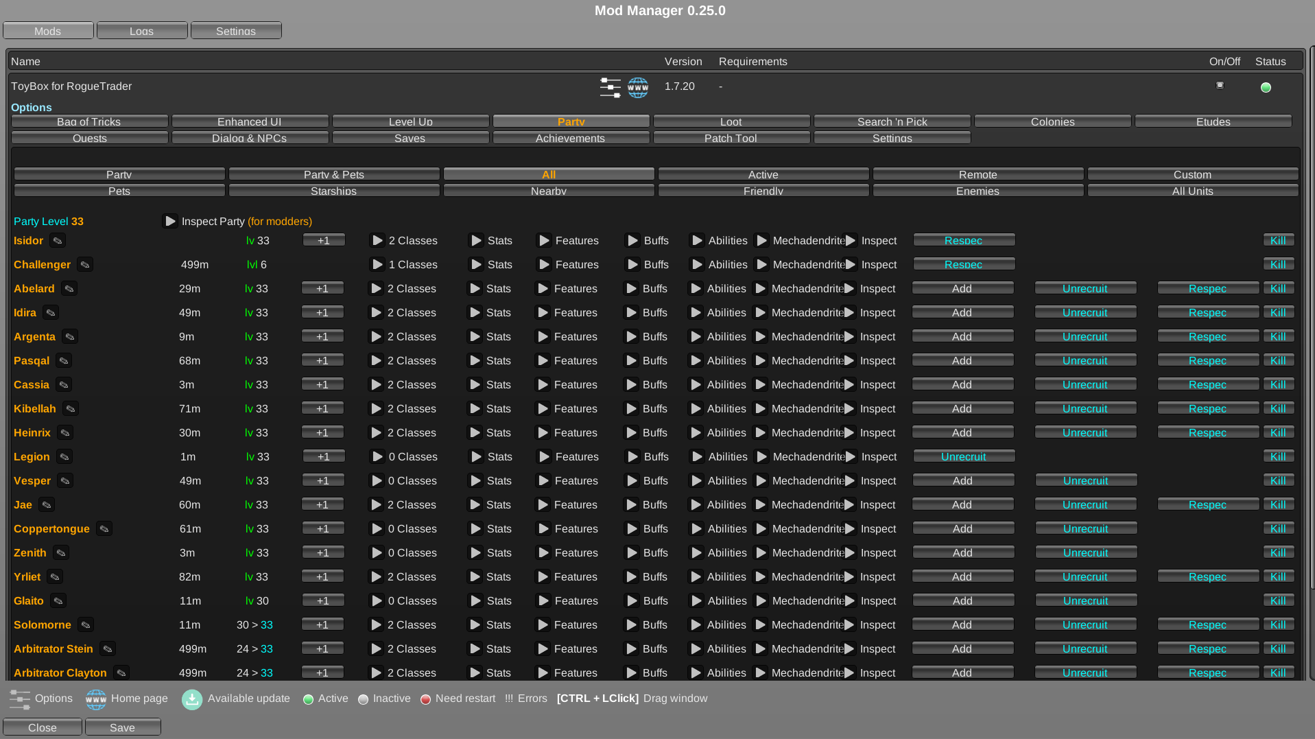Click pencil icon beside Heinrix
Image resolution: width=1315 pixels, height=739 pixels.
pos(65,433)
